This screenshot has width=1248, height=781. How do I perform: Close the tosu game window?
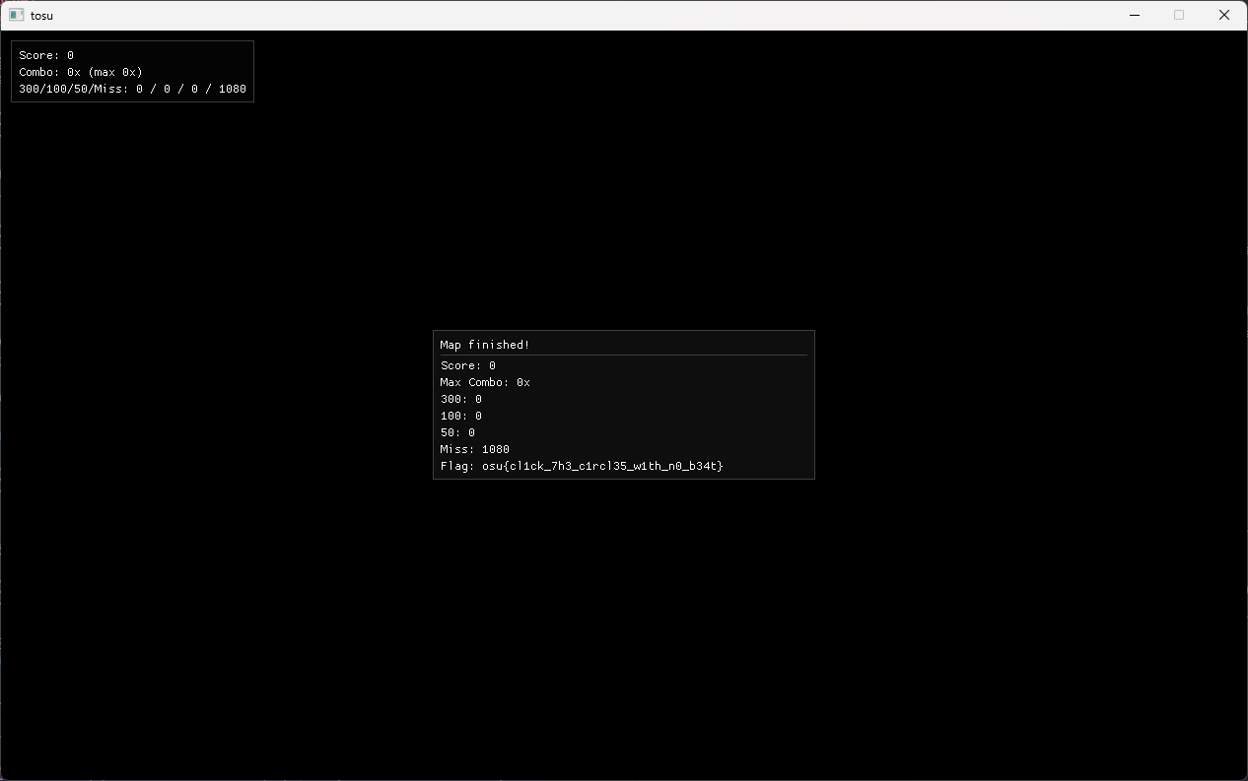pyautogui.click(x=1224, y=15)
